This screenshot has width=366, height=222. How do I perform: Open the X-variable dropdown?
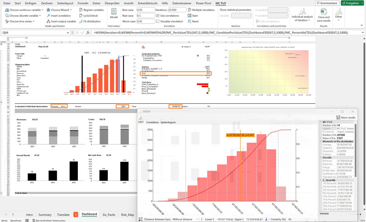[x=278, y=10]
